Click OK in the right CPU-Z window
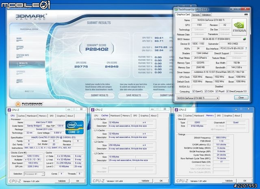260x189 pixels. coord(245,181)
